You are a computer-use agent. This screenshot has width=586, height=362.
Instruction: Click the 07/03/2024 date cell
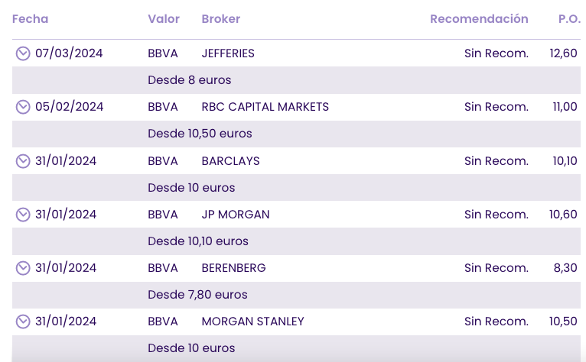69,53
